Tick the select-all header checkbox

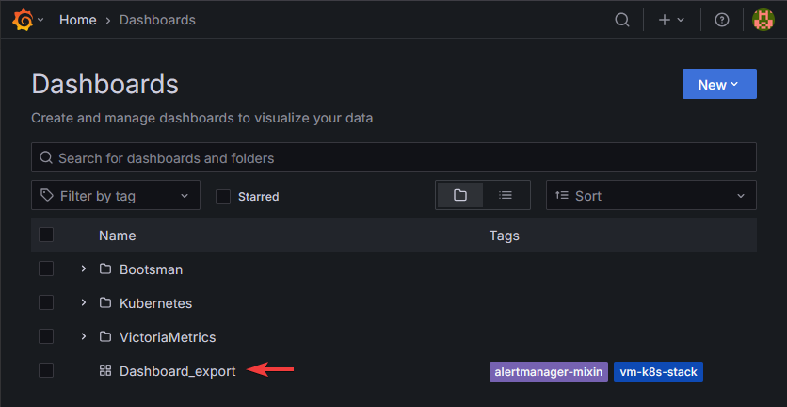coord(46,236)
